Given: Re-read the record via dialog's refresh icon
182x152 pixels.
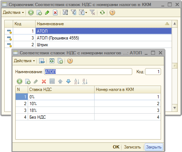Looking at the screenshot, I should [x=52, y=61].
